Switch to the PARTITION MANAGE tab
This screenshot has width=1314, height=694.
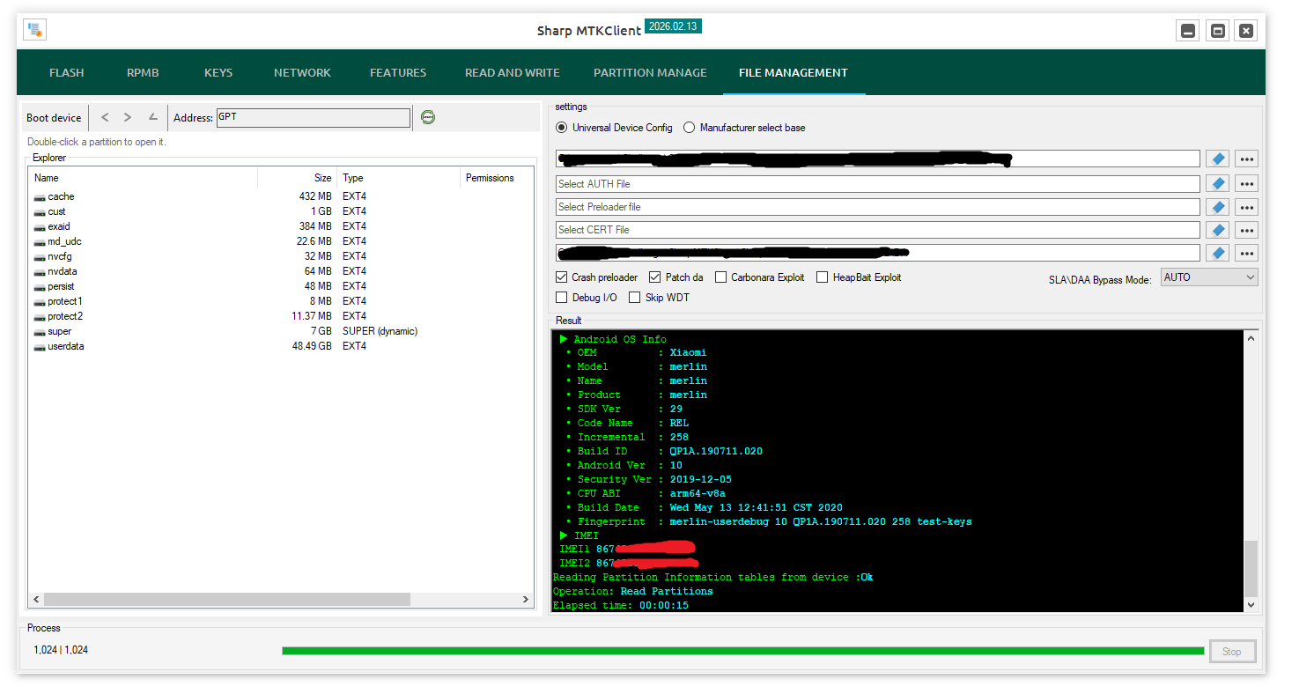tap(650, 73)
